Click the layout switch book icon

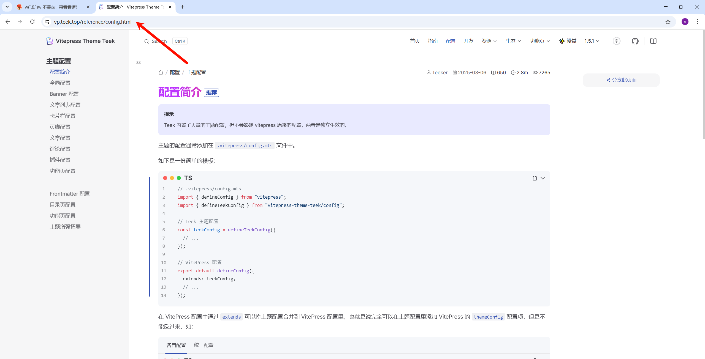pyautogui.click(x=653, y=41)
